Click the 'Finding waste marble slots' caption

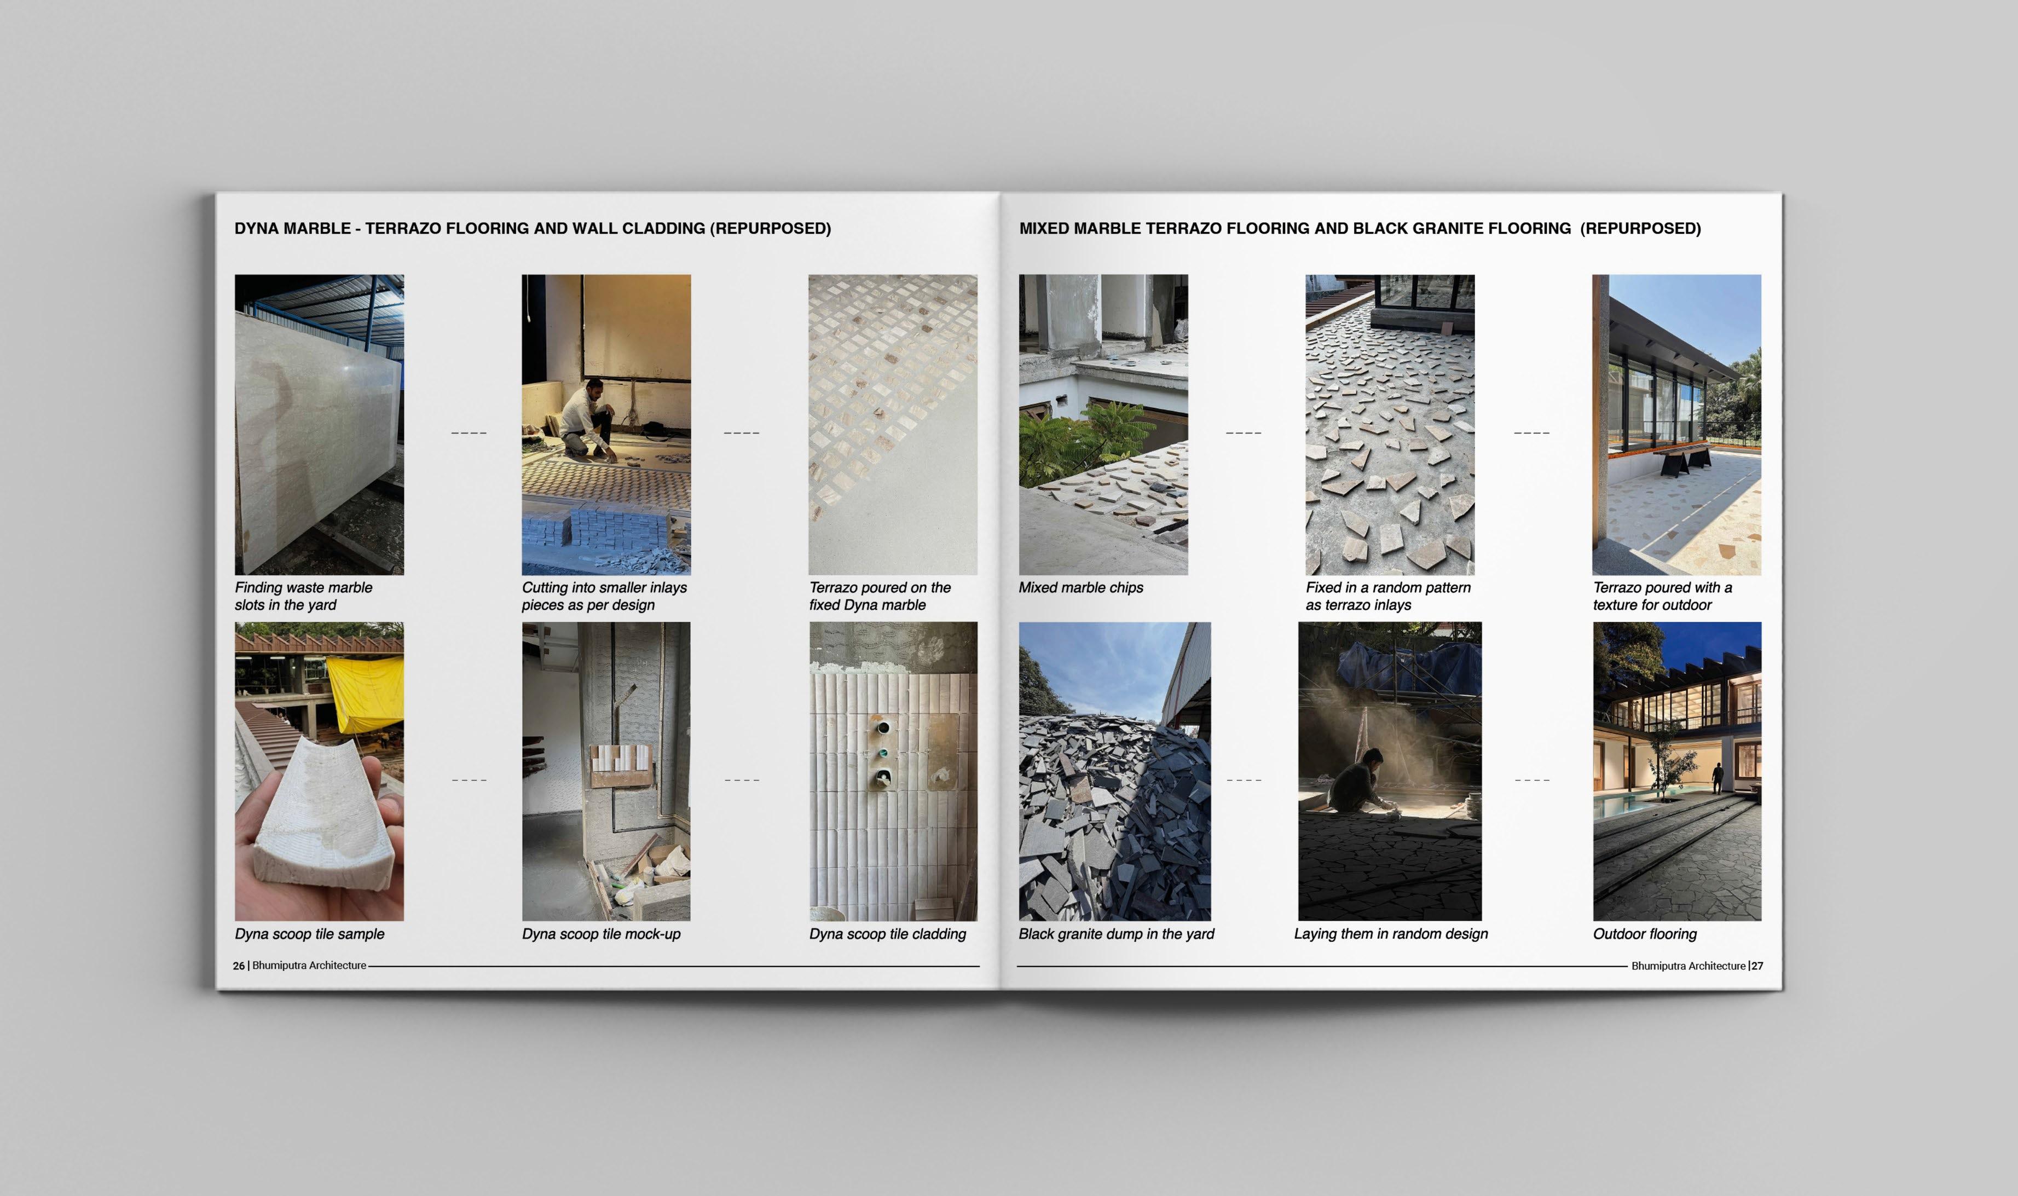[x=303, y=596]
